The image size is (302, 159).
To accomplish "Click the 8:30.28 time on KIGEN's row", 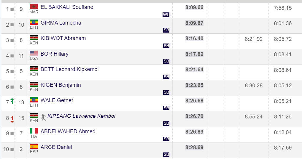I will coord(254,86).
